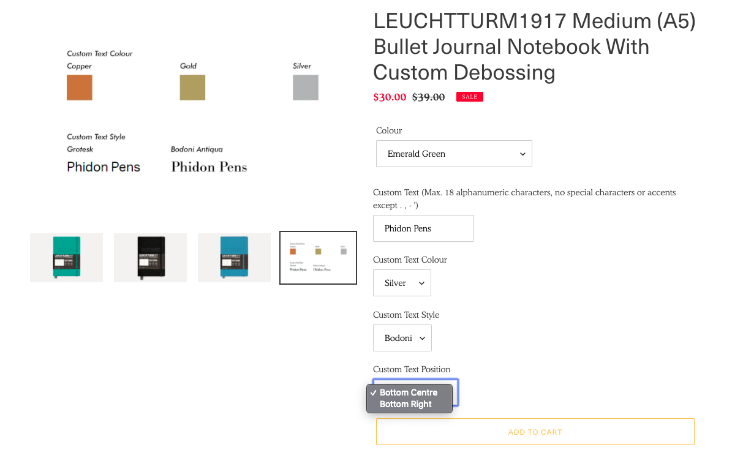The height and width of the screenshot is (450, 743).
Task: Click the Bodoni Antiqua Phidon Pens sample
Action: (x=209, y=167)
